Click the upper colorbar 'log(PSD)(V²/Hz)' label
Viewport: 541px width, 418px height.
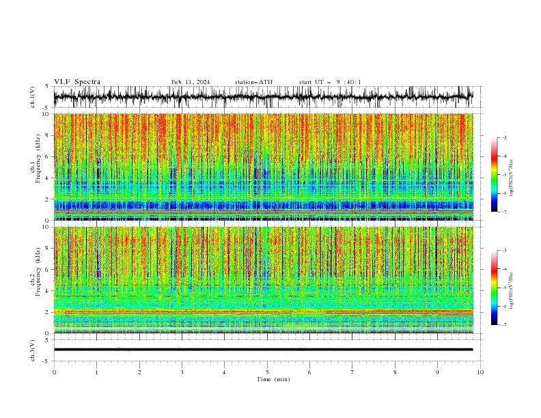tap(511, 178)
